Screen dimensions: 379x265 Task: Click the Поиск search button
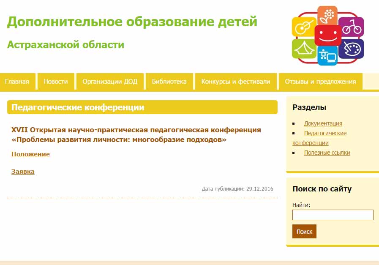[x=304, y=231]
